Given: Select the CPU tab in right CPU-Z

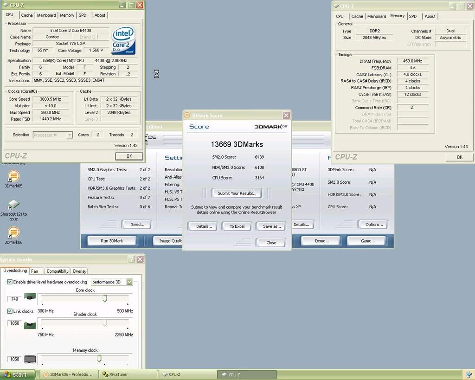Looking at the screenshot, I should tap(340, 16).
